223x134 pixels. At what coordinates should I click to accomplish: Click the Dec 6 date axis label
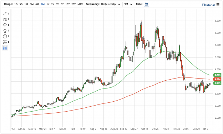186,129
